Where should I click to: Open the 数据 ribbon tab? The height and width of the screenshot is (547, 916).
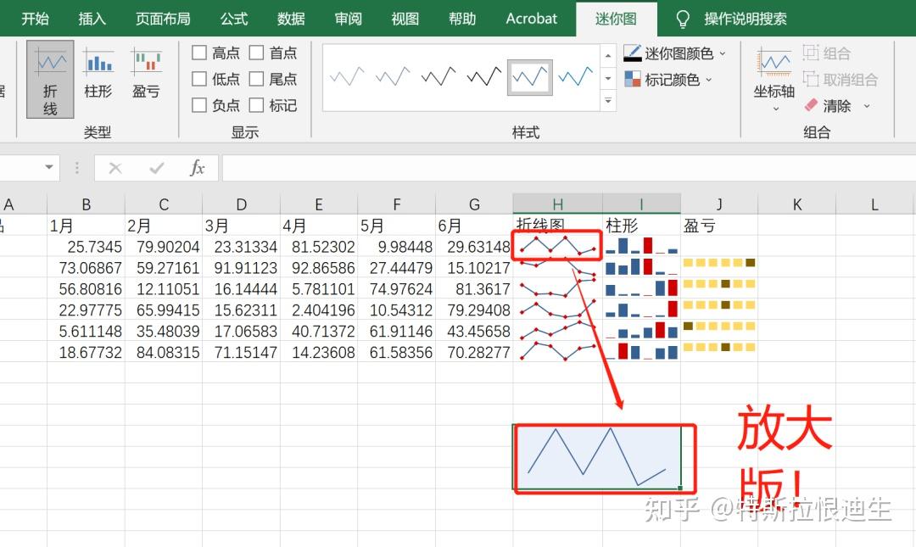[291, 19]
